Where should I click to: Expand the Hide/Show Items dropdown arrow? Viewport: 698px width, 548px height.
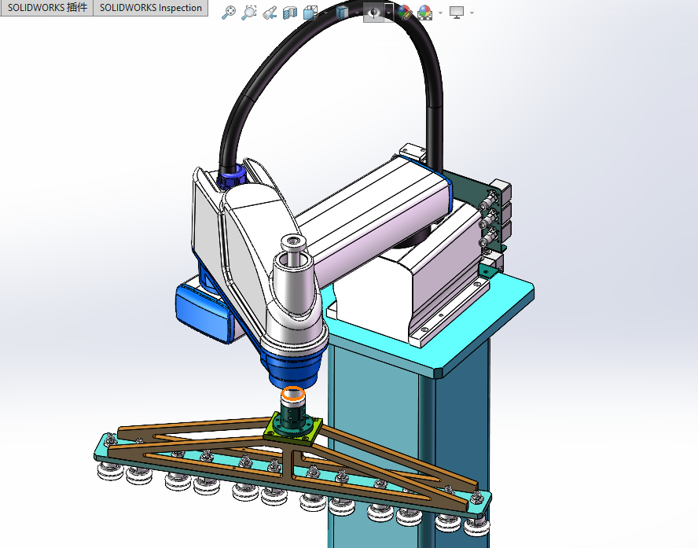(x=389, y=13)
